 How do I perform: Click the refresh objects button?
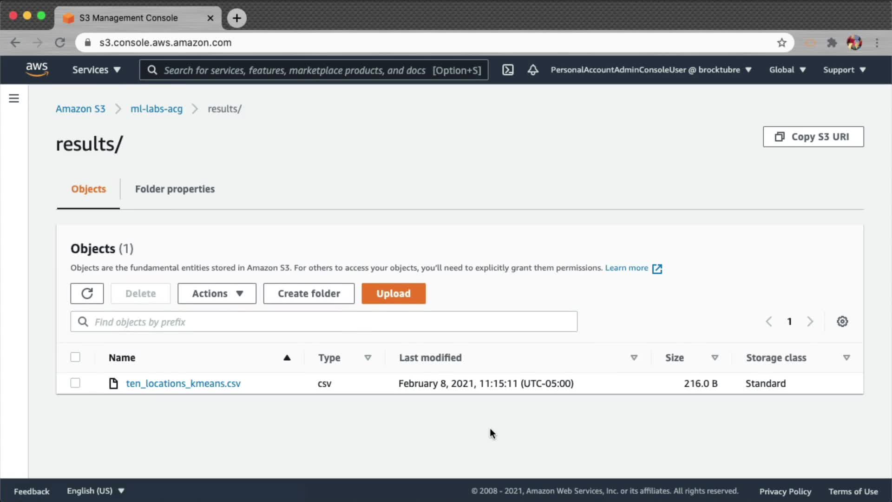pyautogui.click(x=87, y=293)
